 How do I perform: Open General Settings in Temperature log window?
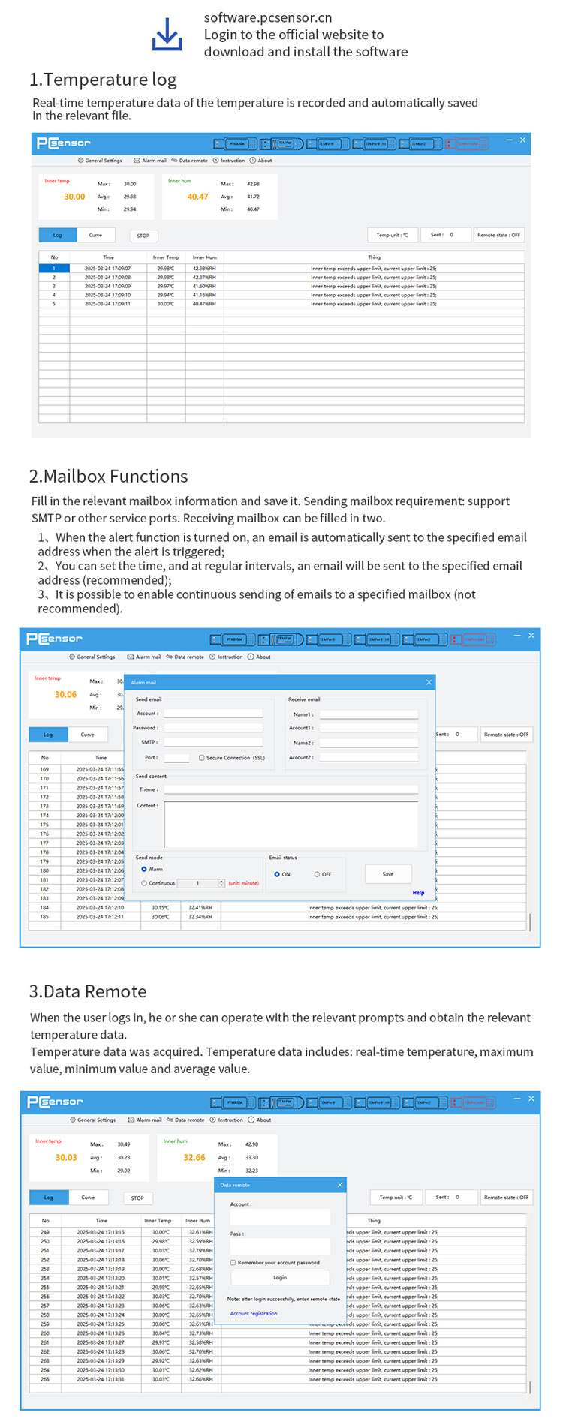[100, 161]
